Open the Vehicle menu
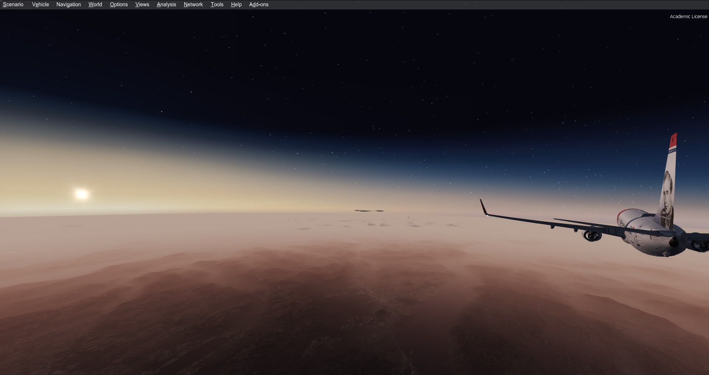Image resolution: width=709 pixels, height=375 pixels. point(40,4)
